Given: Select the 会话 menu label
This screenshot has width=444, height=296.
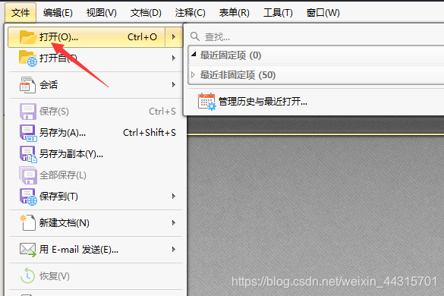Looking at the screenshot, I should (49, 85).
